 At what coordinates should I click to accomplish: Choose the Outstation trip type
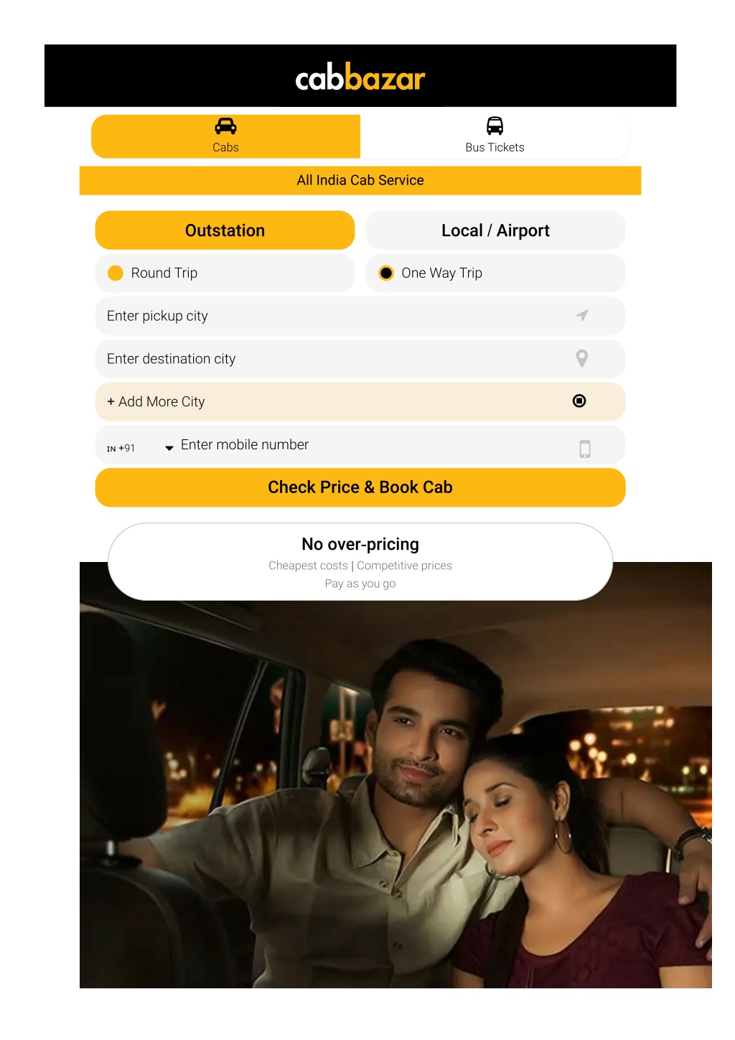[225, 230]
